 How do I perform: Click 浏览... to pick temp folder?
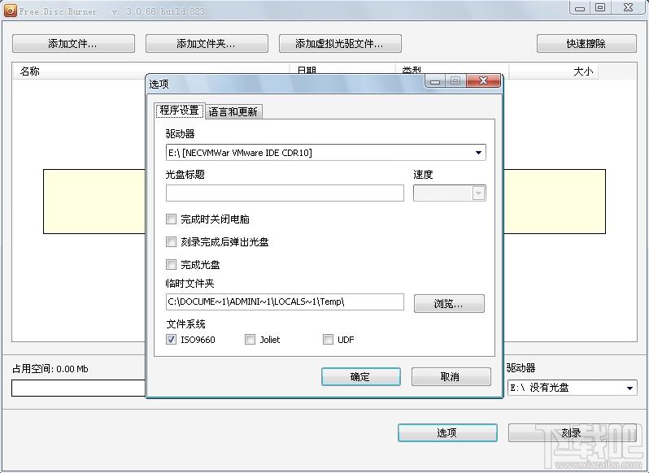pos(449,304)
